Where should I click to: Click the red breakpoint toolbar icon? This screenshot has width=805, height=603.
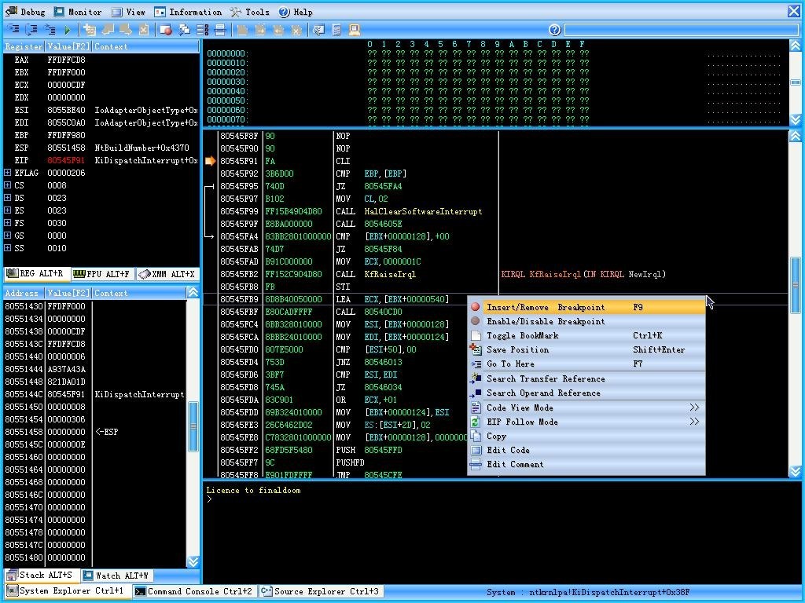click(x=166, y=30)
